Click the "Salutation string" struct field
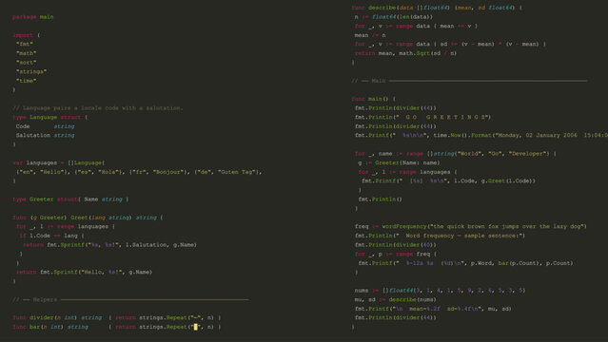Viewport: 608px width, 342px height. tap(45, 135)
